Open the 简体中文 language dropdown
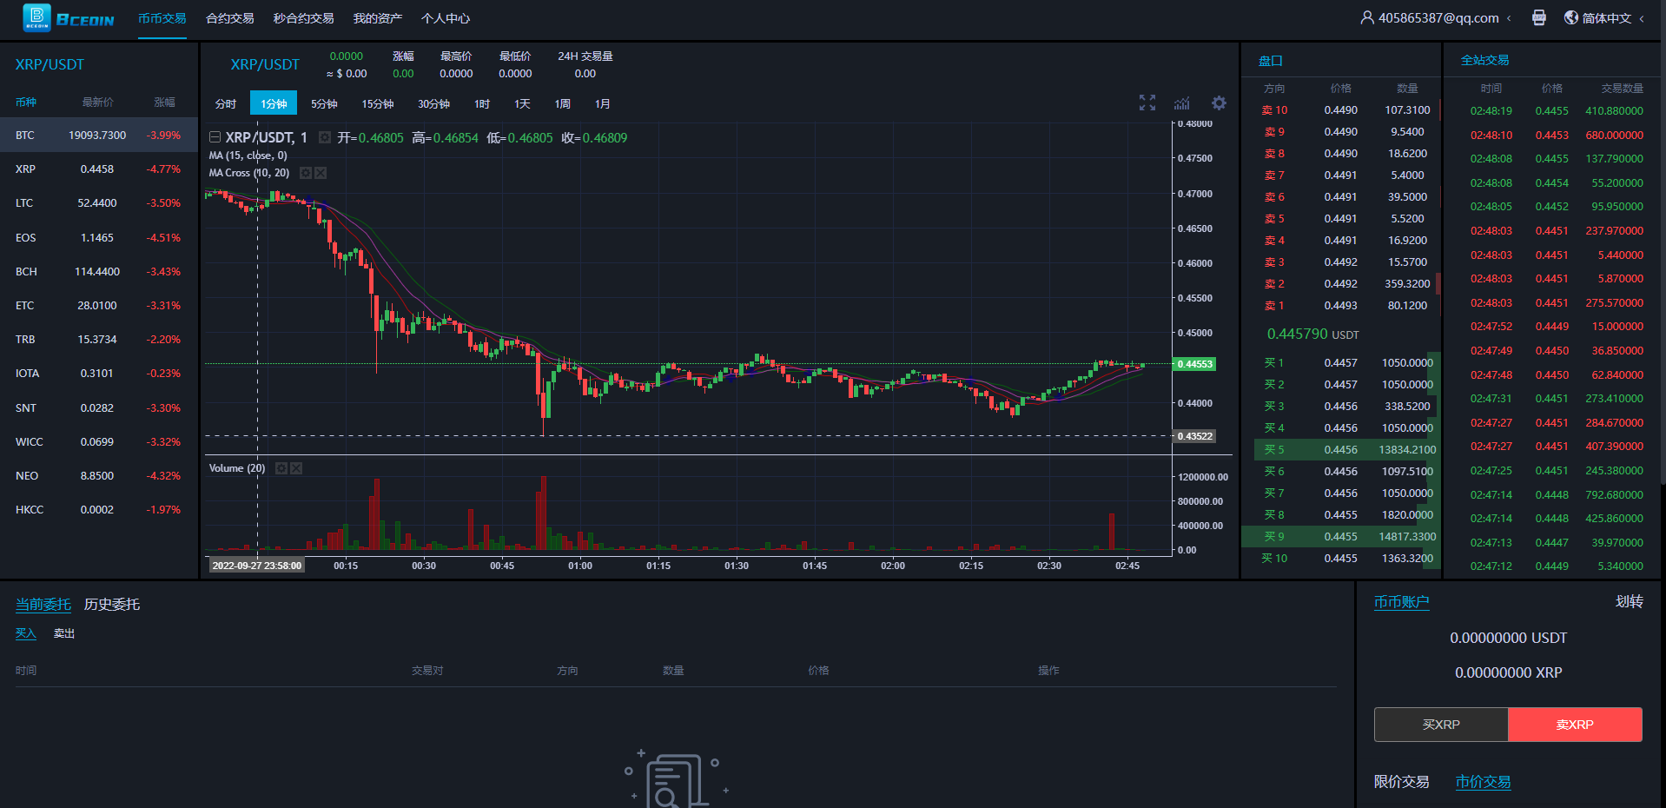This screenshot has height=808, width=1666. click(1641, 18)
